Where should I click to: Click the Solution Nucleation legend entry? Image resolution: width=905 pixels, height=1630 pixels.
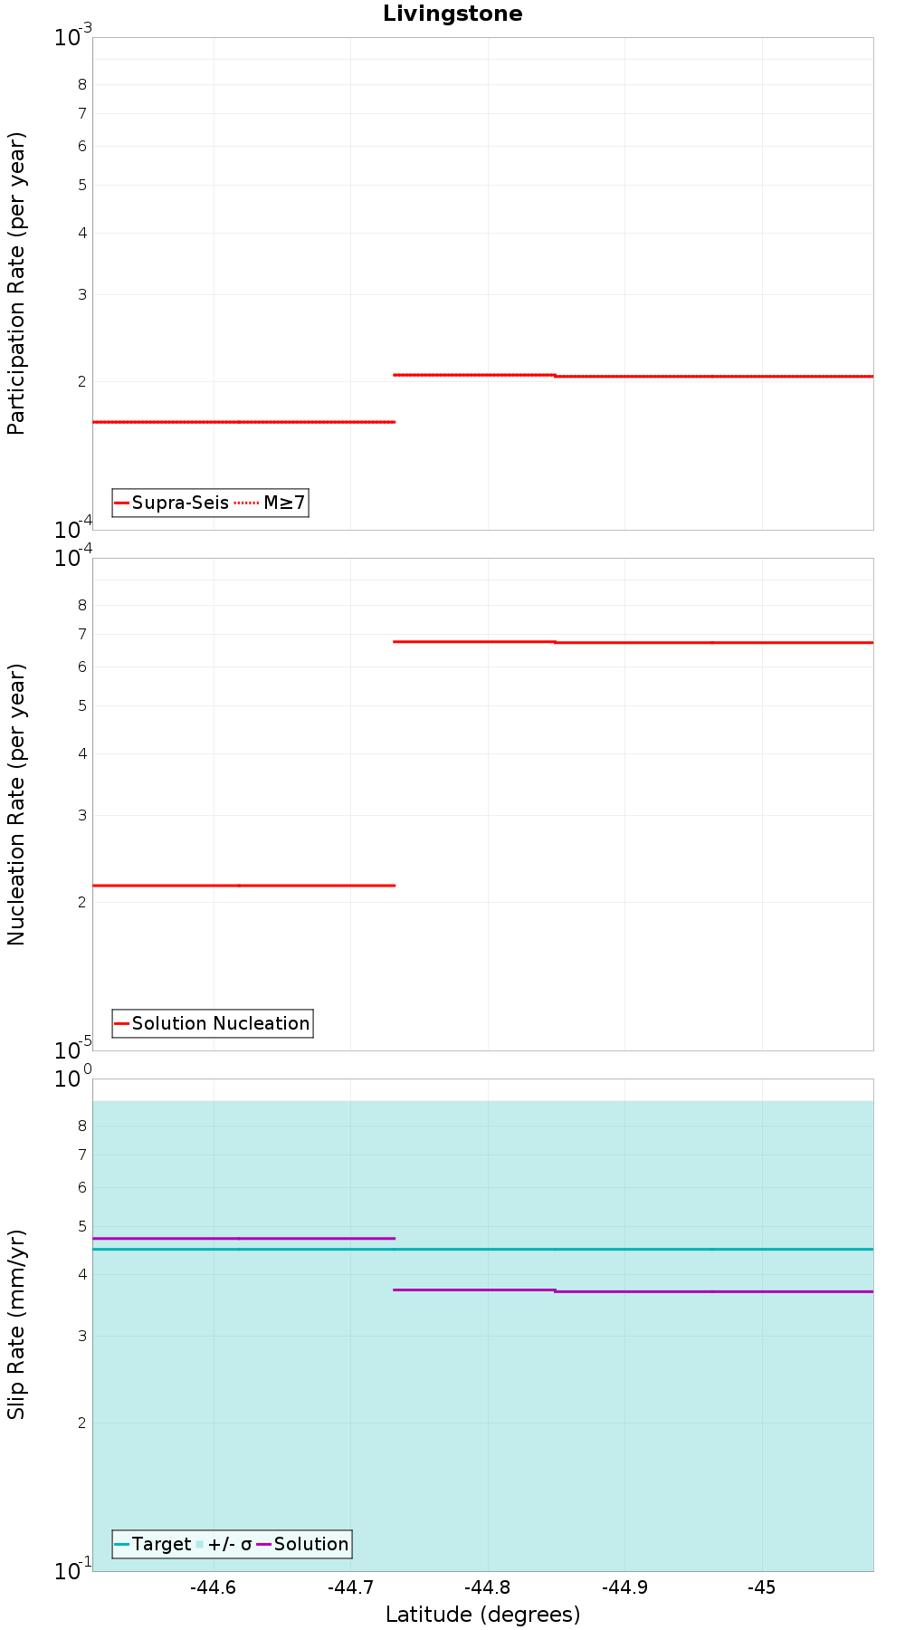[x=213, y=1023]
